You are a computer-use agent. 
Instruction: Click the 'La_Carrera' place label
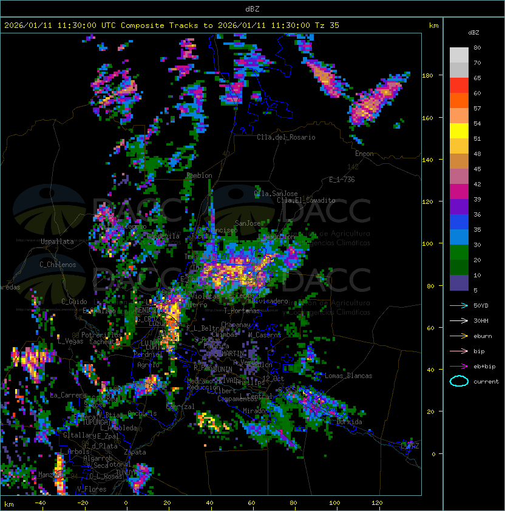click(x=68, y=395)
